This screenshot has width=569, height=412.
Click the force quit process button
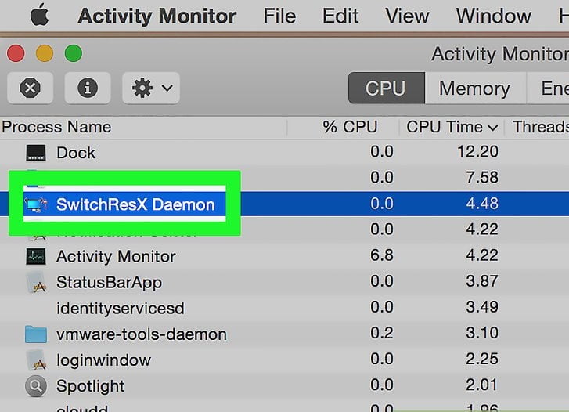[x=30, y=88]
